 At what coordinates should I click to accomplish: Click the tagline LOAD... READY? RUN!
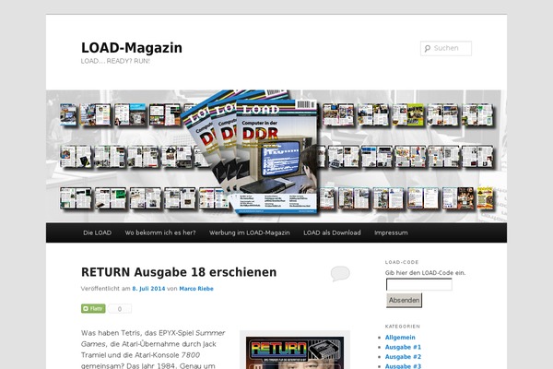[115, 61]
